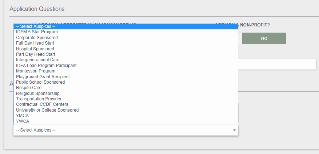
Task: Select Intergenerational Care option
Action: pyautogui.click(x=38, y=60)
